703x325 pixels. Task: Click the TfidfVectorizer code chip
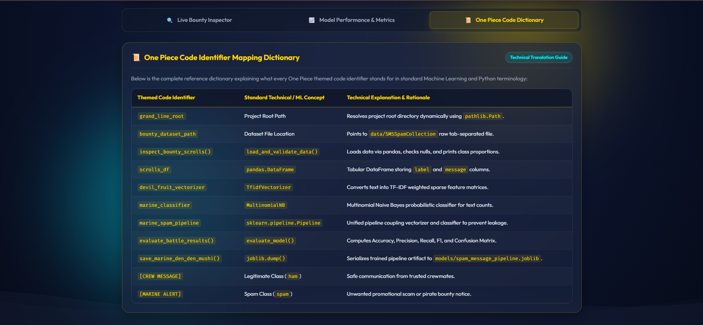tap(268, 187)
